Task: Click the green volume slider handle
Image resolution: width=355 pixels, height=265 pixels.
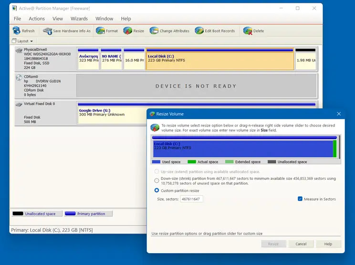Action: pos(334,149)
